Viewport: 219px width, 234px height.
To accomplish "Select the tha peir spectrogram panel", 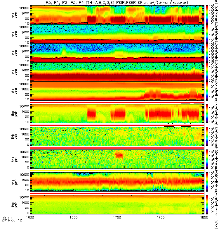I will tap(117, 113).
